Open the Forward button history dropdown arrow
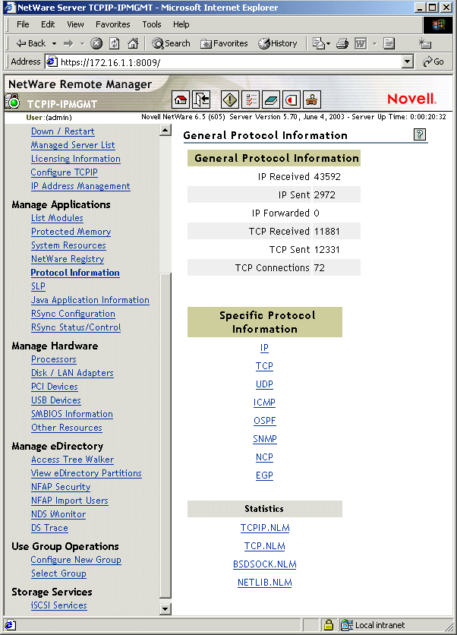 click(82, 43)
